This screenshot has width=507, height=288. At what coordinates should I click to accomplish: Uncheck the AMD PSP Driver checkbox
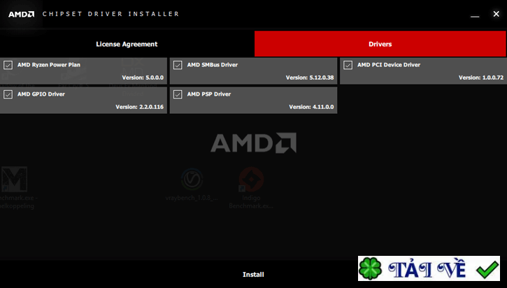178,94
